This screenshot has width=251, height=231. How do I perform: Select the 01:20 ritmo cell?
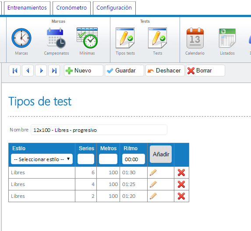[134, 196]
